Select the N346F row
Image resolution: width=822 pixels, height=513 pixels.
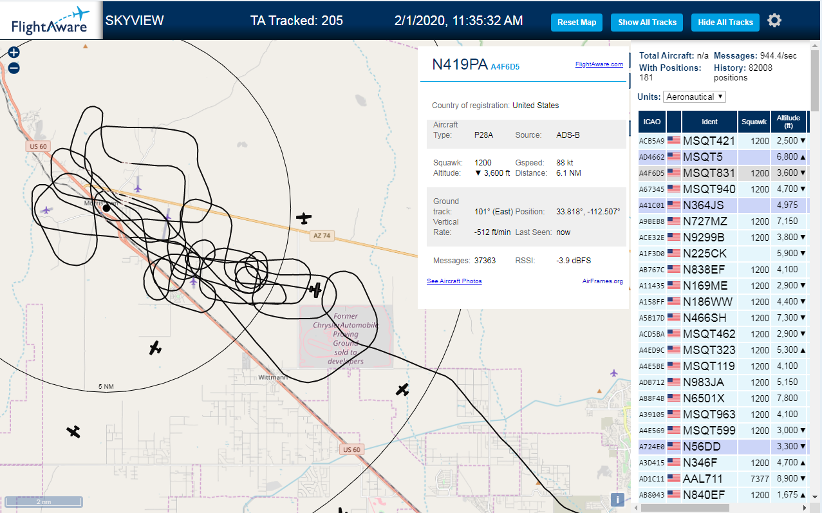pyautogui.click(x=724, y=462)
